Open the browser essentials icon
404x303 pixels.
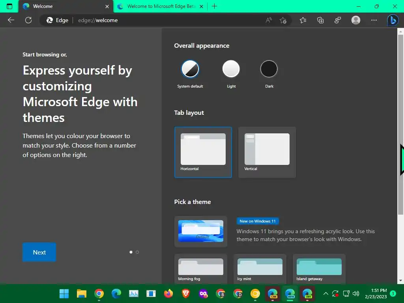pos(338,20)
